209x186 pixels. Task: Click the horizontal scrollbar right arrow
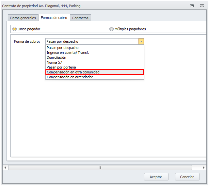(203, 168)
